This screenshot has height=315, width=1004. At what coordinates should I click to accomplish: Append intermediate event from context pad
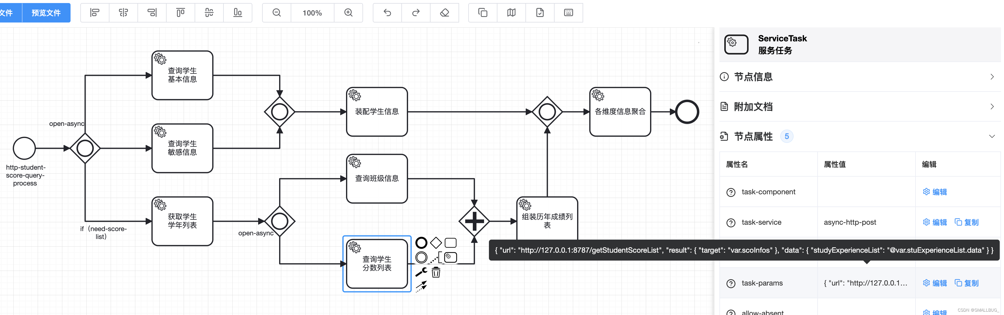[x=421, y=257]
